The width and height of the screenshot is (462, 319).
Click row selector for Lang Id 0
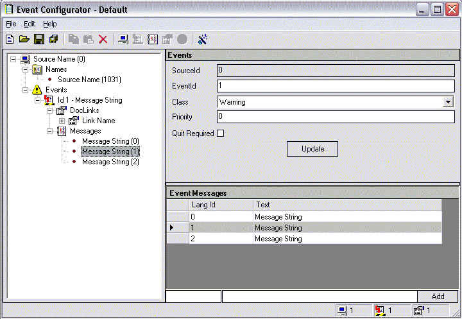point(178,217)
